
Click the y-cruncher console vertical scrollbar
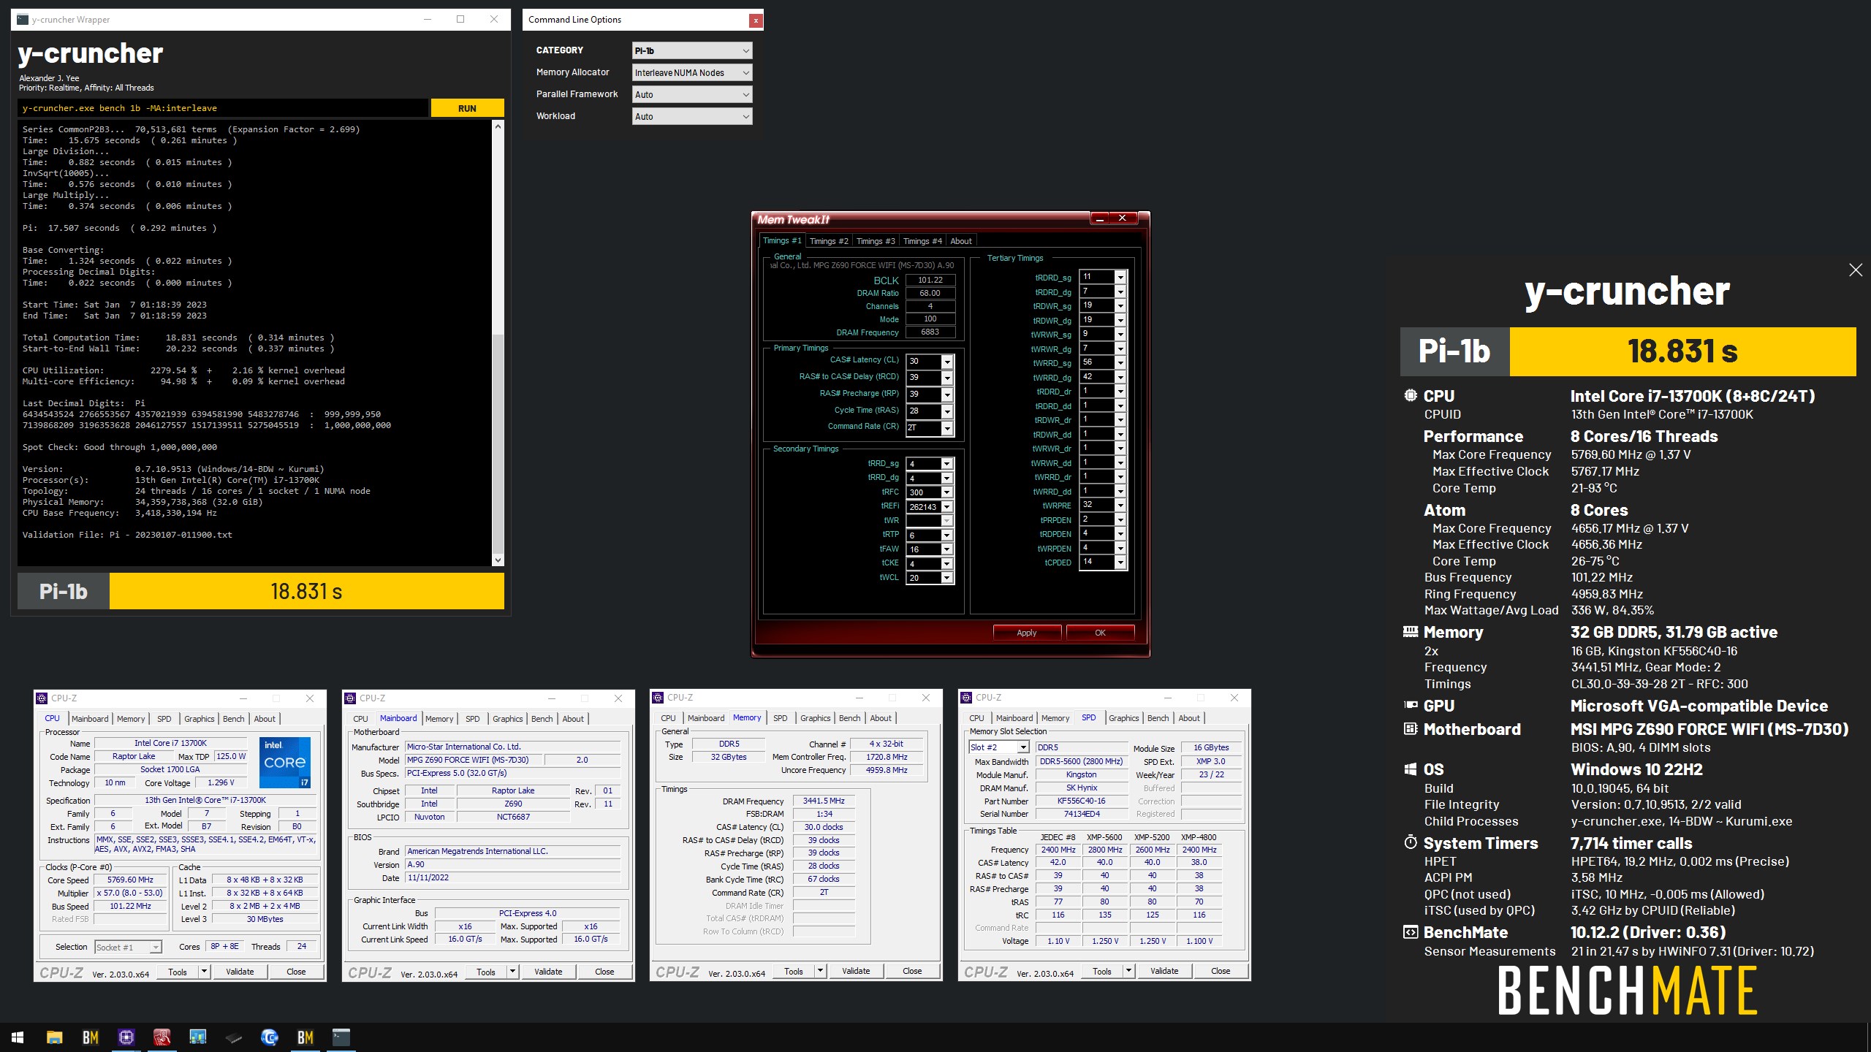click(x=498, y=342)
